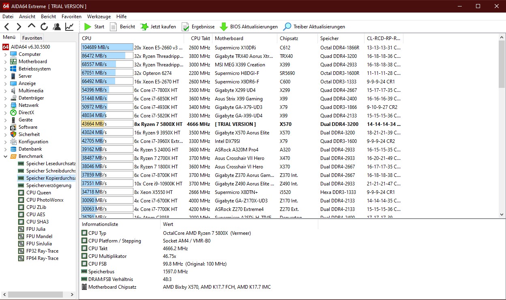Go up one level with up arrow
Viewport: 506px width, 300px height.
(x=32, y=26)
